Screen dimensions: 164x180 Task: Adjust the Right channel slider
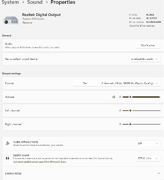(x=142, y=124)
